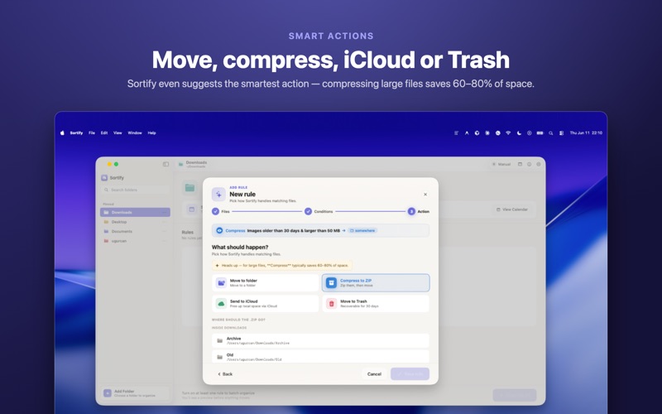The height and width of the screenshot is (414, 662).
Task: Close the New rule dialog
Action: pos(425,195)
